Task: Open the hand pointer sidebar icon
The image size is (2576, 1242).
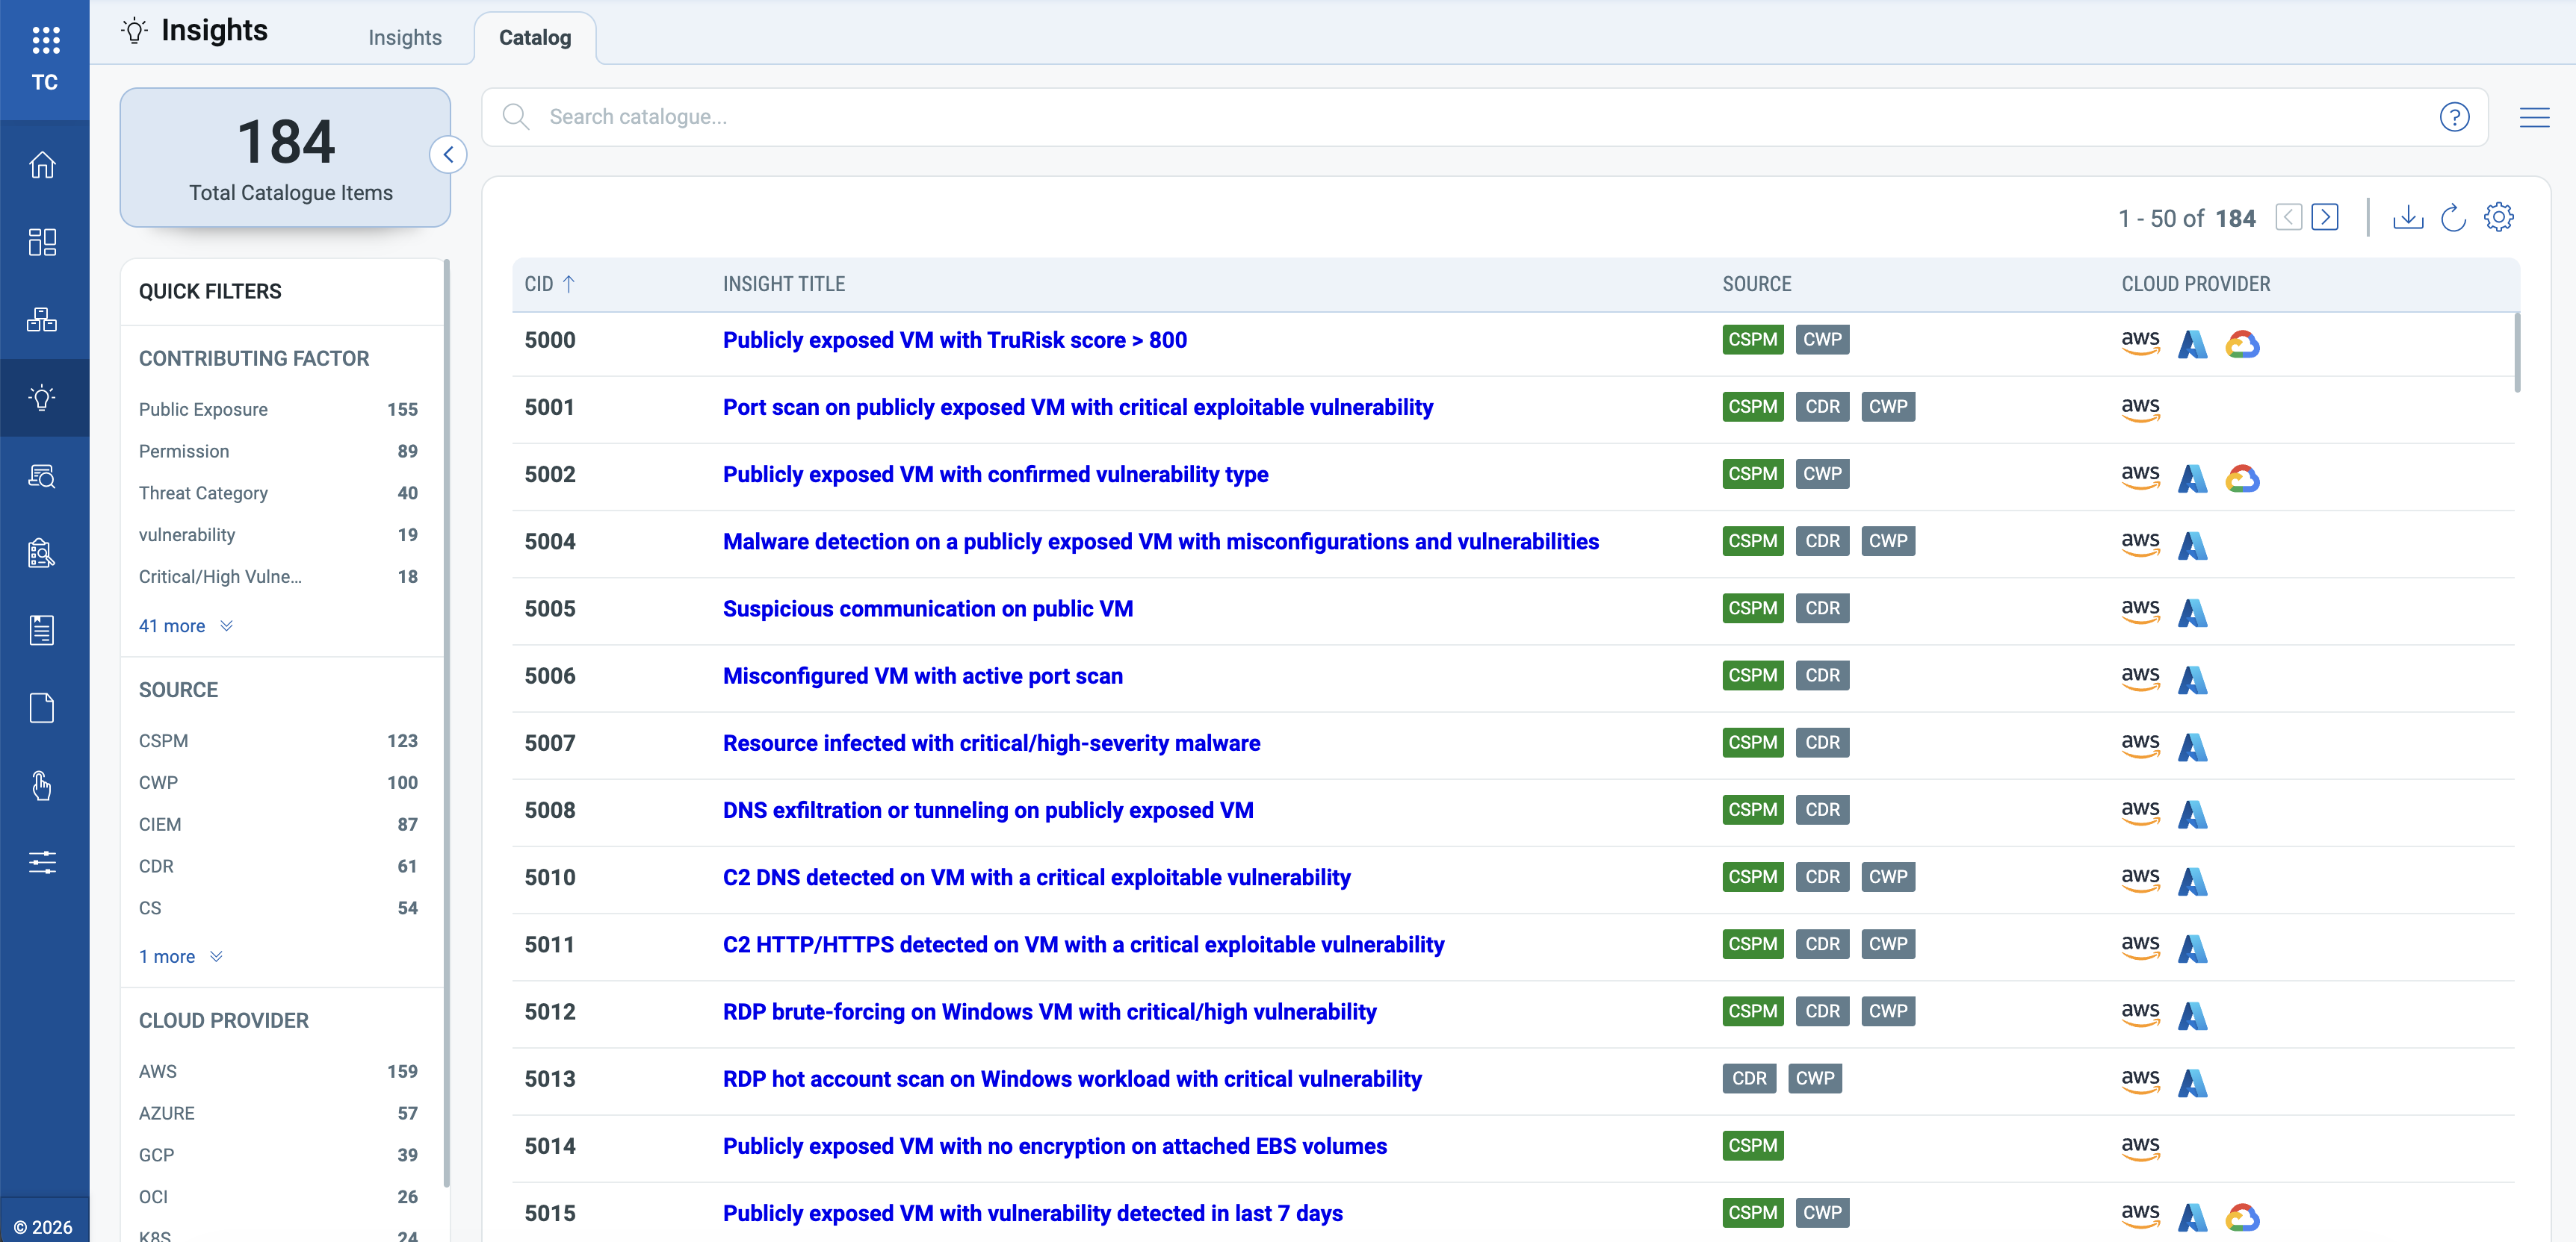Action: point(42,785)
